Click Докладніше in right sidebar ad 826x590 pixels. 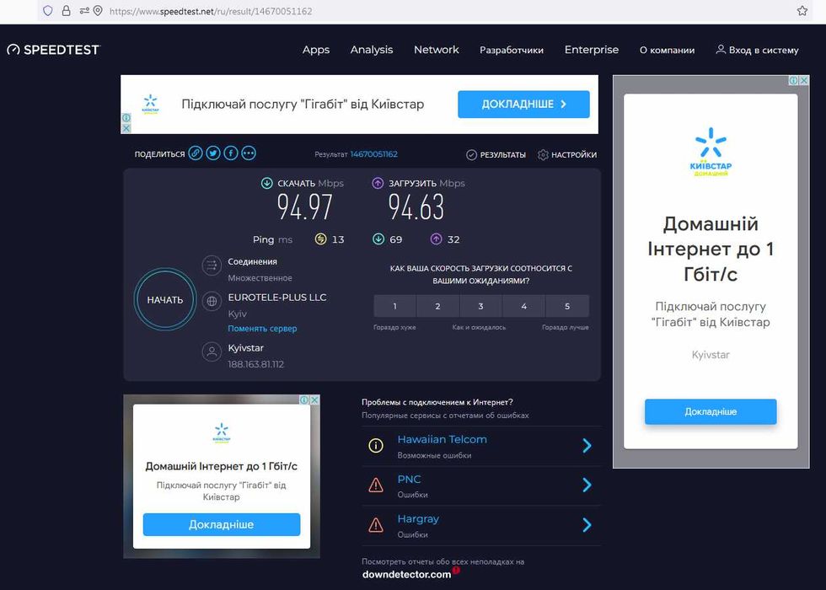click(711, 411)
